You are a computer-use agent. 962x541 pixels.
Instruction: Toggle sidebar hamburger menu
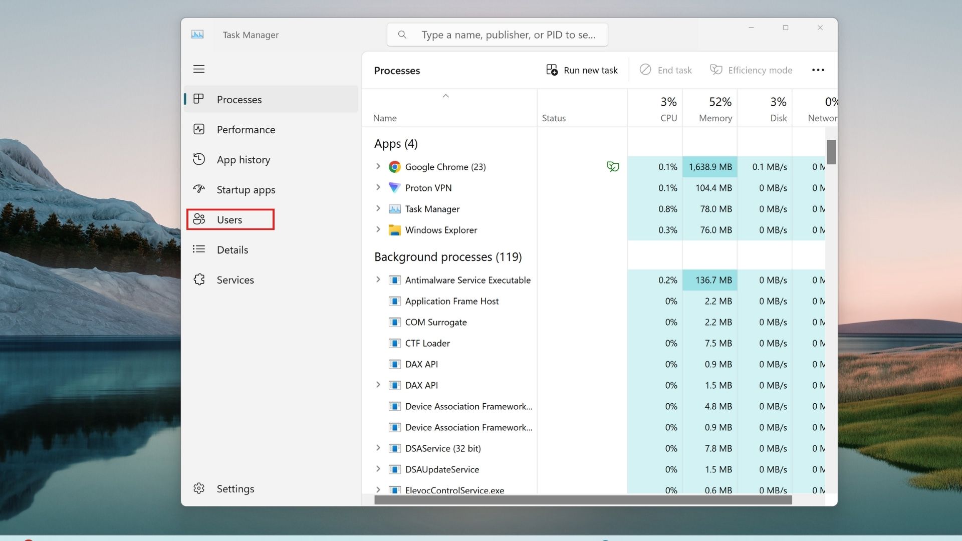coord(199,68)
